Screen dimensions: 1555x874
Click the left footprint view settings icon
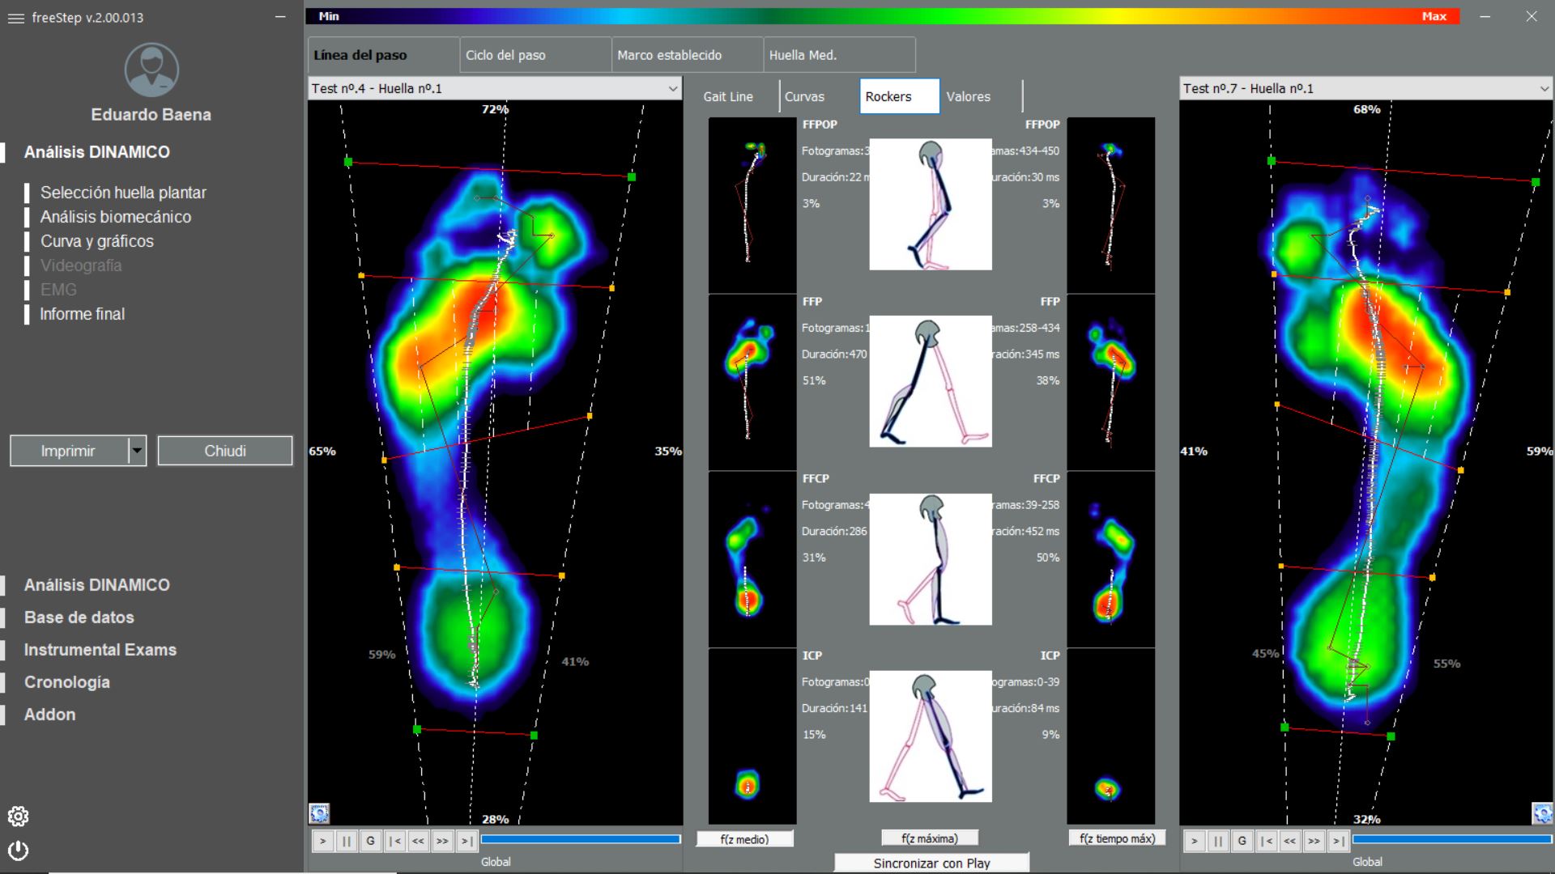tap(319, 813)
